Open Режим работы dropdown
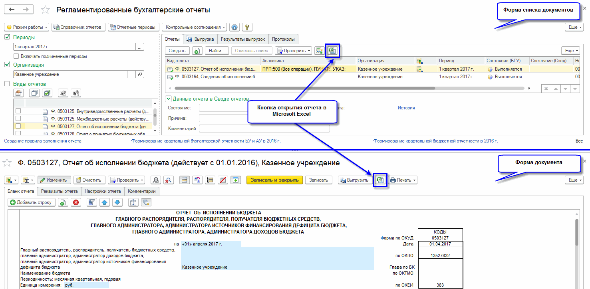The image size is (590, 289). [27, 27]
